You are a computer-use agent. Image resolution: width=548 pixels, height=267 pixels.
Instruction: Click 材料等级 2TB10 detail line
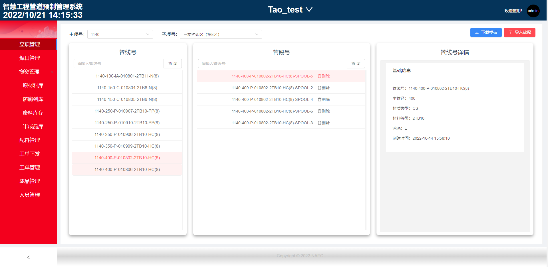tap(408, 118)
